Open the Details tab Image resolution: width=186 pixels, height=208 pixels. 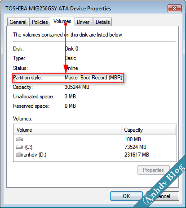[103, 22]
